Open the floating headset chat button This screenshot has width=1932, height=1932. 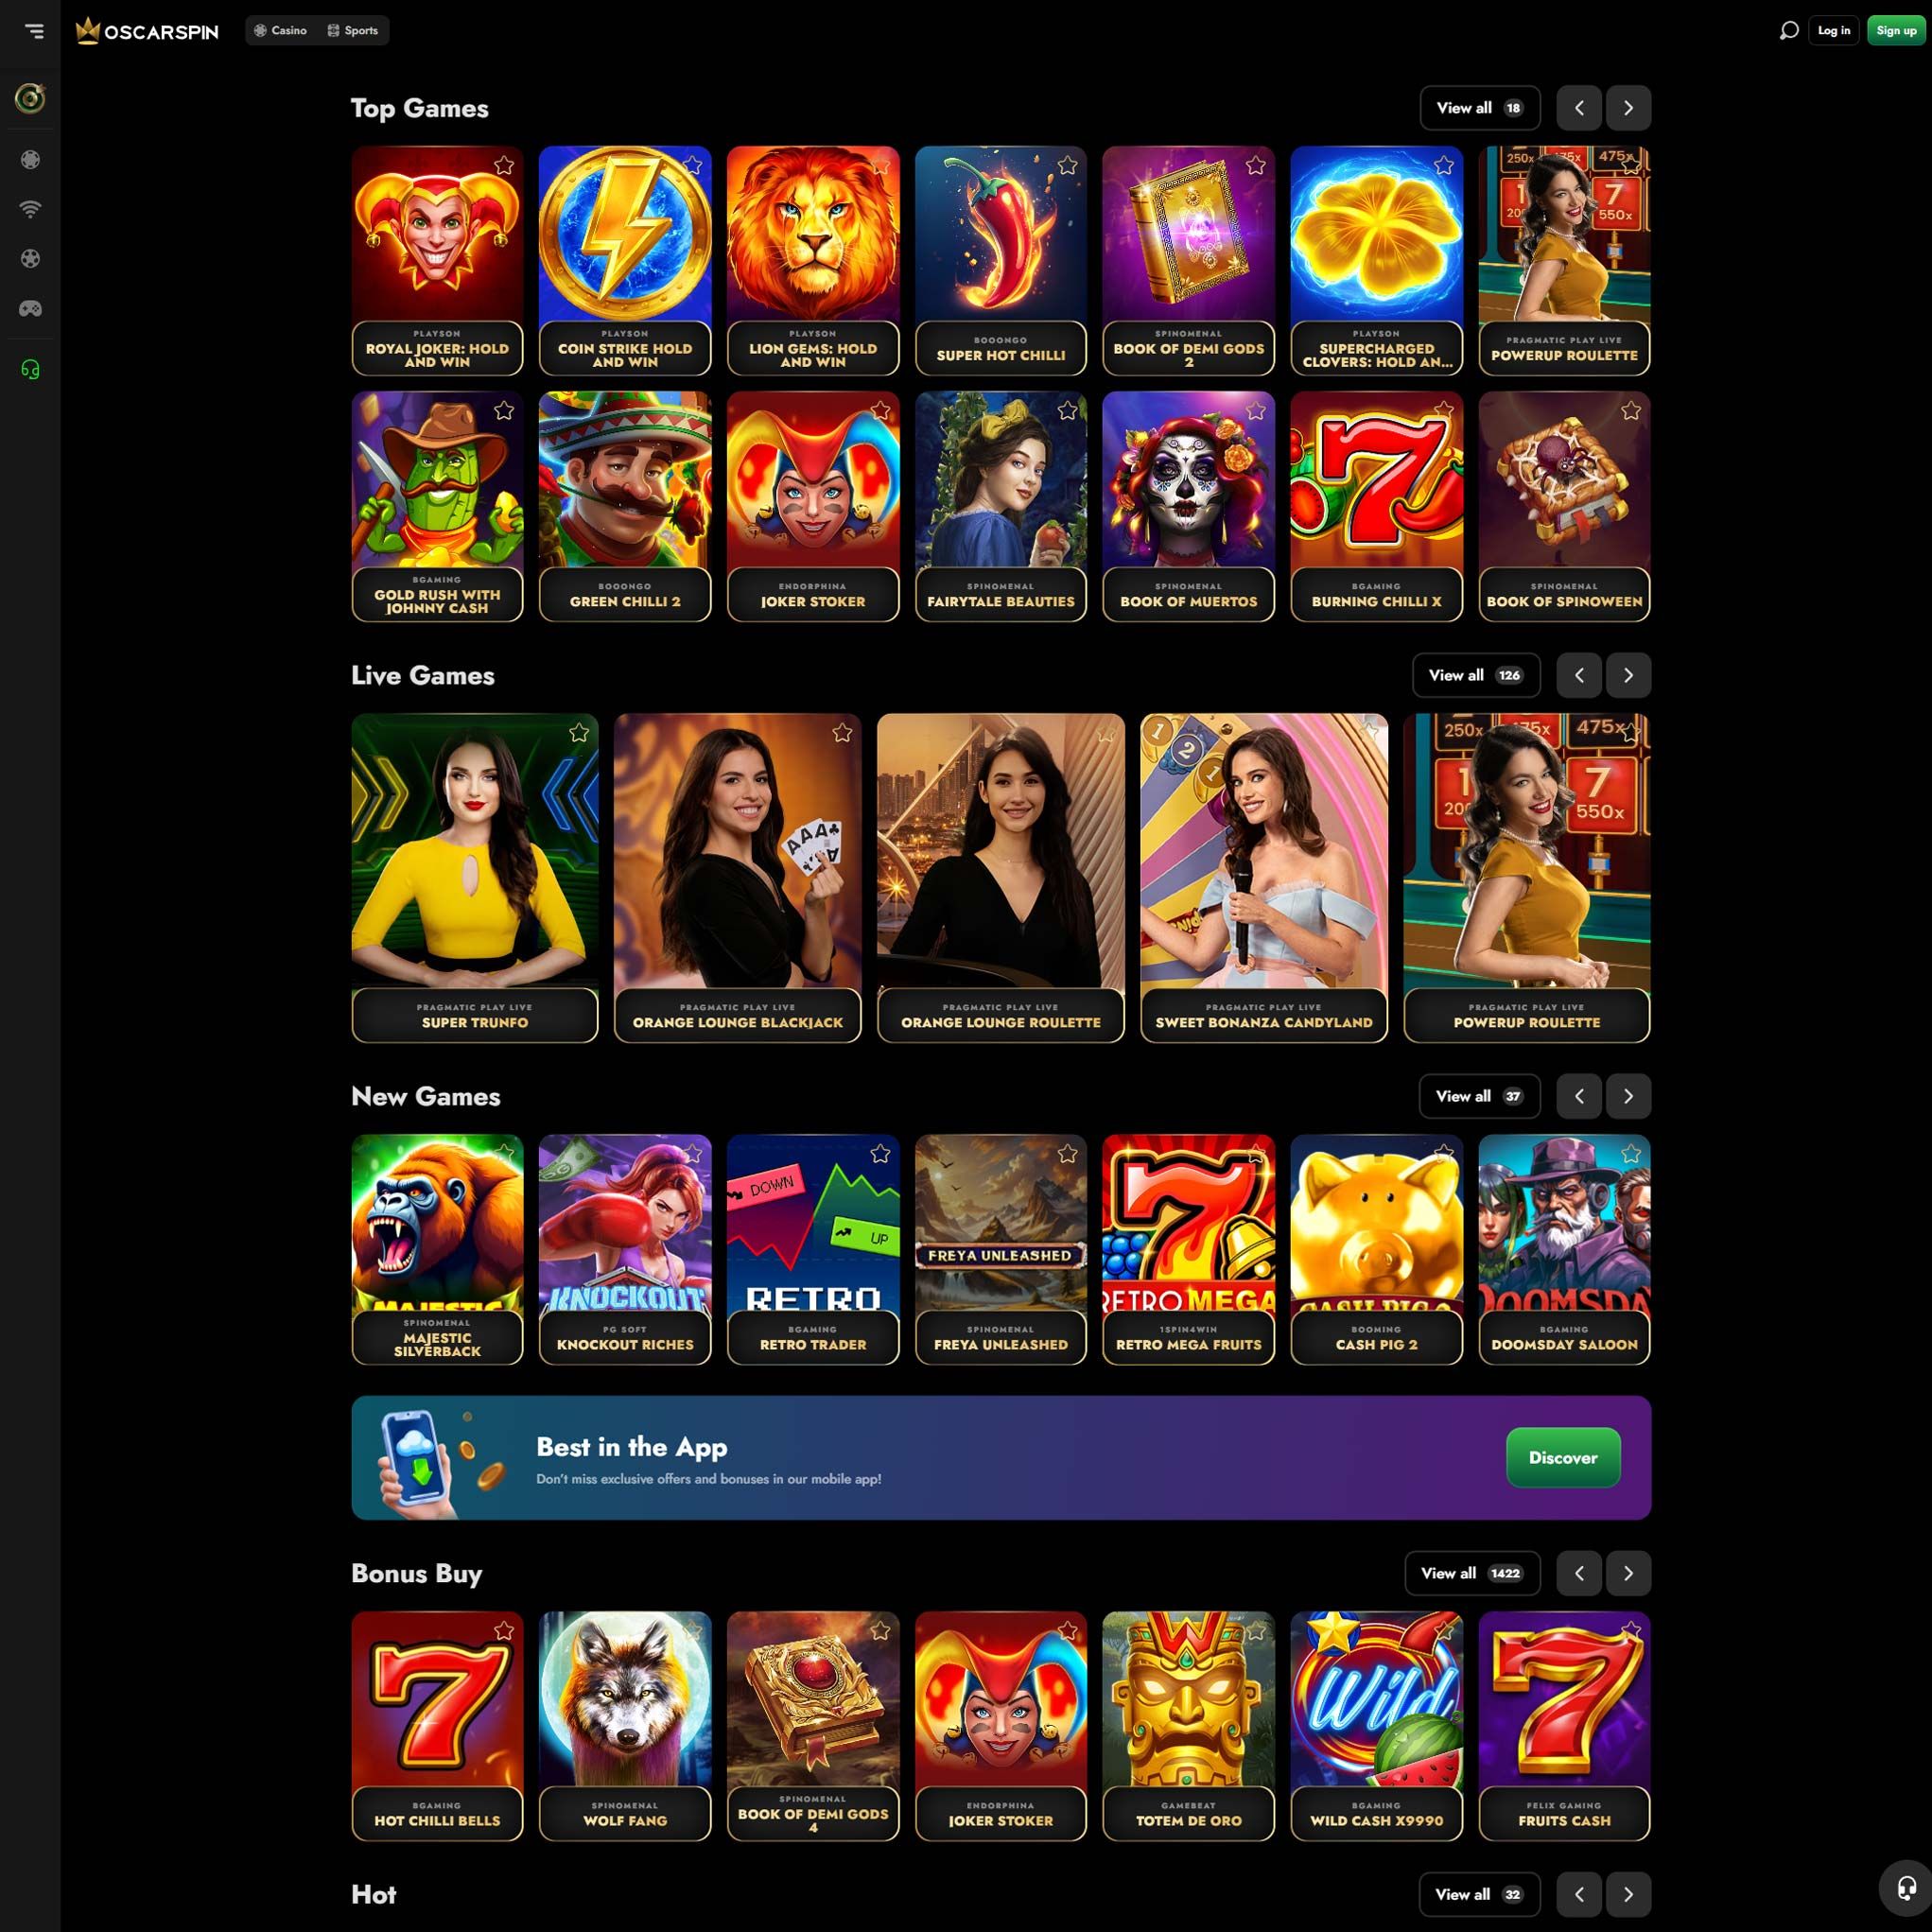coord(1906,1888)
